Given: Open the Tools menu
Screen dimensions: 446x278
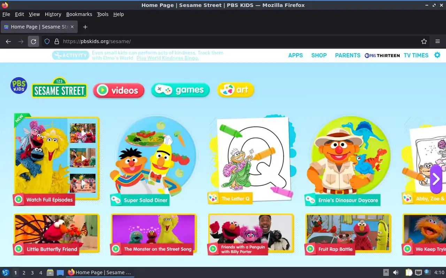Looking at the screenshot, I should point(103,14).
